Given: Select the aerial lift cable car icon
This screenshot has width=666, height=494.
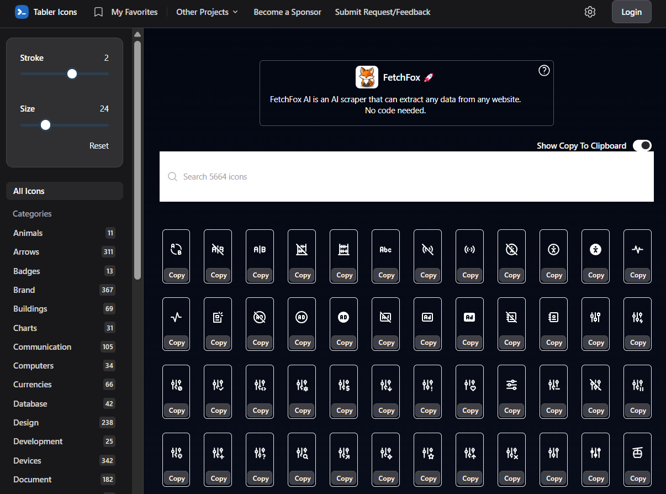Looking at the screenshot, I should 638,453.
